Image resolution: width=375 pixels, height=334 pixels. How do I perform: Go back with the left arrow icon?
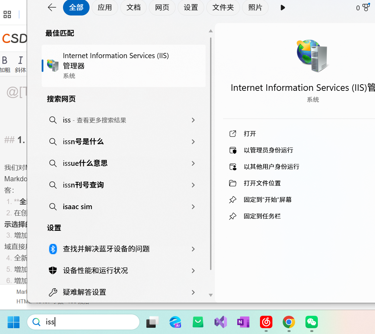tap(52, 8)
